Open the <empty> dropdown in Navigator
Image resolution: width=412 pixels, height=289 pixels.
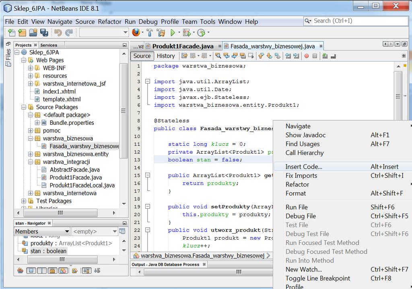point(95,231)
